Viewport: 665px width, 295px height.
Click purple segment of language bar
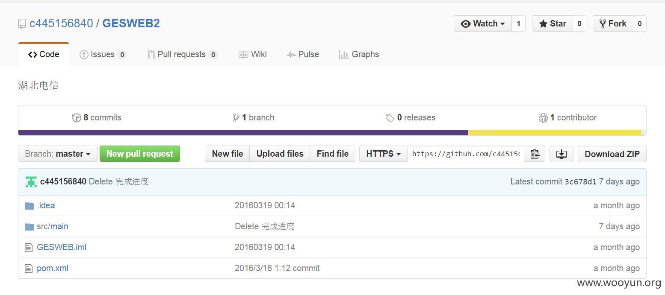pos(243,133)
